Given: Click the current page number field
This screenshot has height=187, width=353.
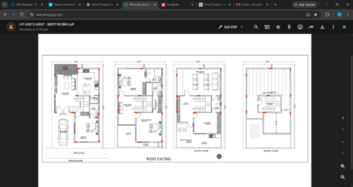Looking at the screenshot, I should point(342,118).
